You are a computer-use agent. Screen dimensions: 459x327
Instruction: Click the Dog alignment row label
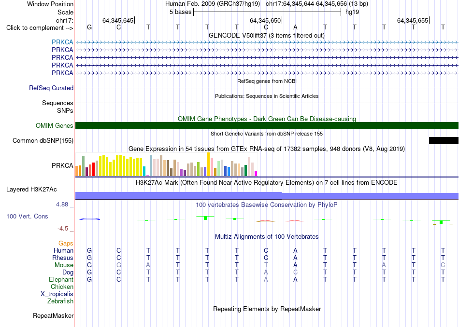[x=68, y=272]
